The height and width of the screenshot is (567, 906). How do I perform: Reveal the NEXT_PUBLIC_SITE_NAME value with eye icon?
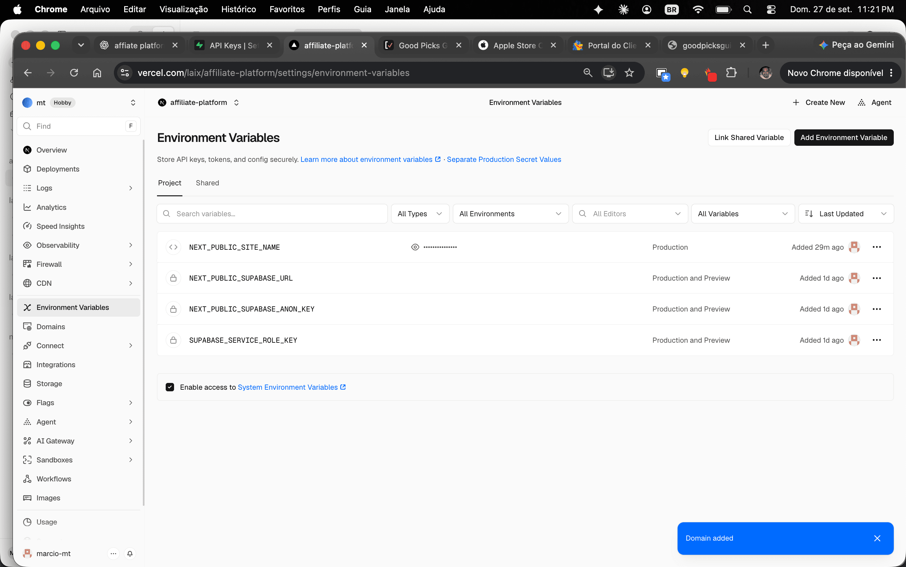click(415, 247)
